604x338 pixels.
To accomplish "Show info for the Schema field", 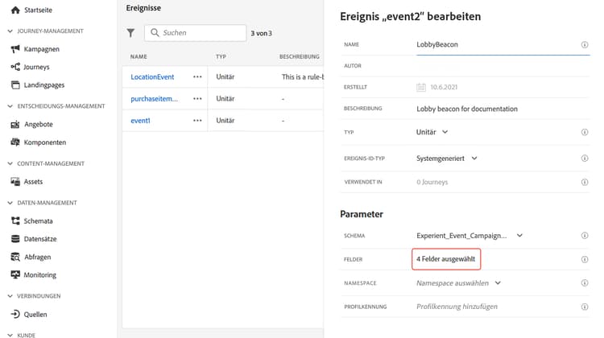I will (585, 236).
